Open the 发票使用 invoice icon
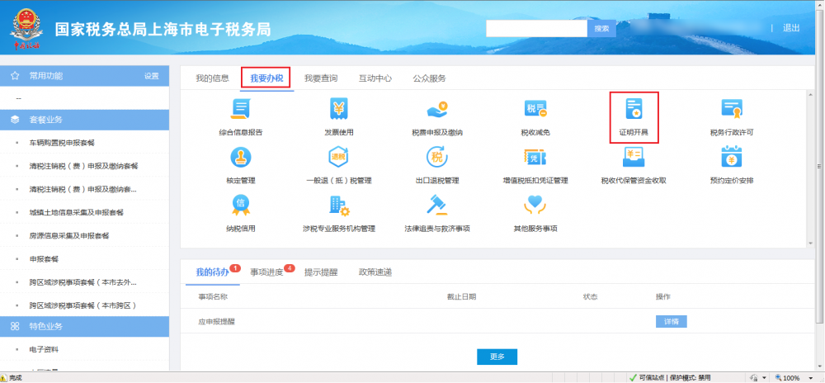825x383 pixels. click(339, 109)
